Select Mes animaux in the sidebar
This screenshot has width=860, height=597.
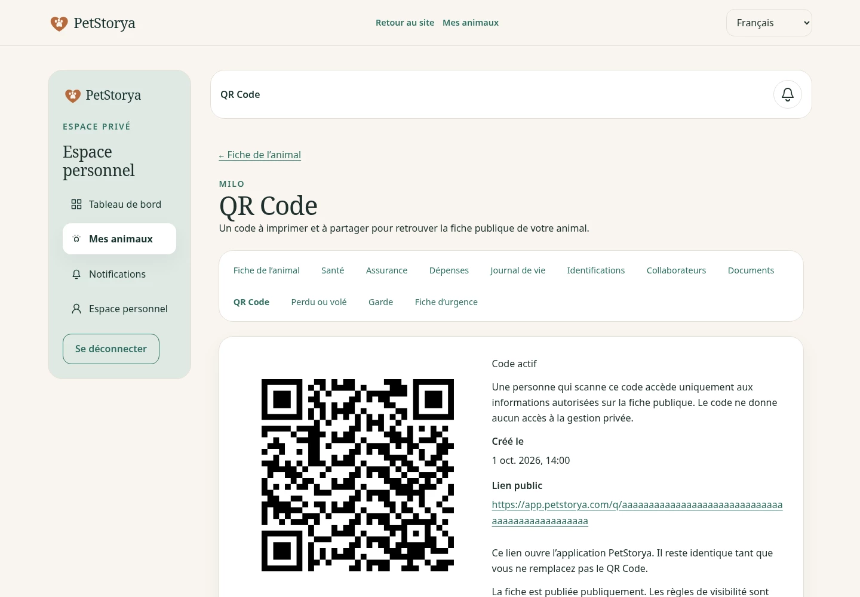pos(119,239)
